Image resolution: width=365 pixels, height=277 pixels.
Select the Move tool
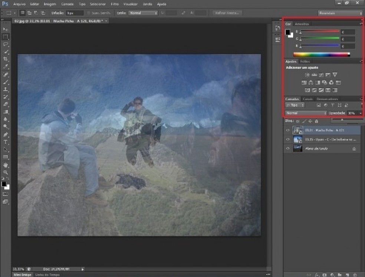(x=6, y=29)
